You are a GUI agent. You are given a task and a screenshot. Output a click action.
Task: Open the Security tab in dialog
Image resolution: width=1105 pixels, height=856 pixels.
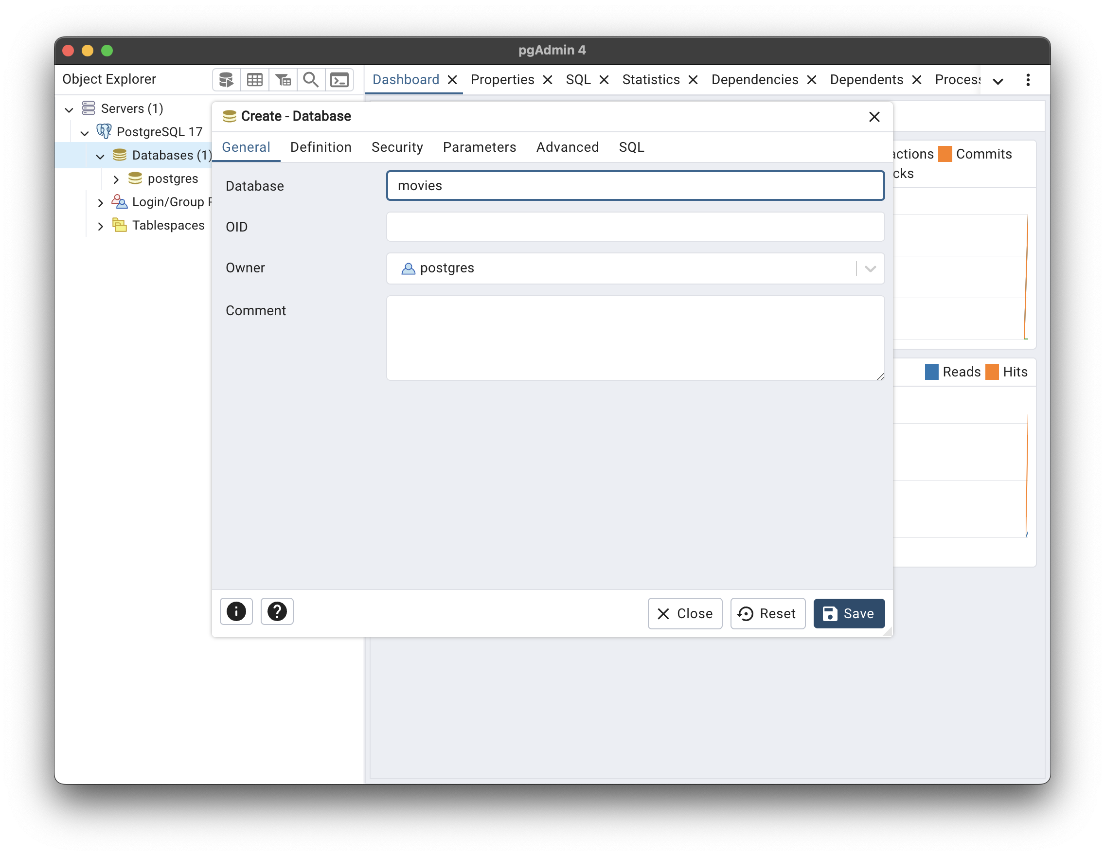[x=397, y=147]
